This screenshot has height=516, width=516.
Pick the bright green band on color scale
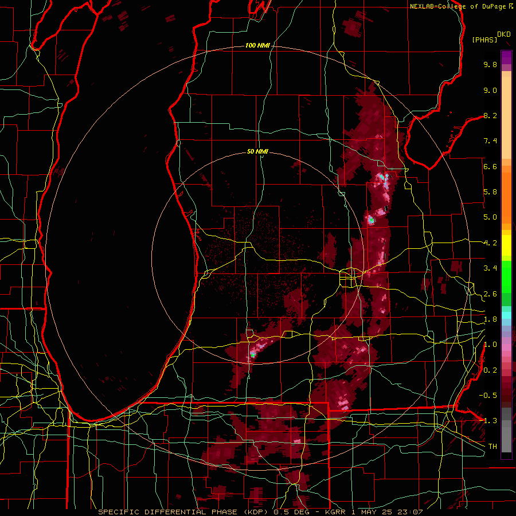point(506,276)
